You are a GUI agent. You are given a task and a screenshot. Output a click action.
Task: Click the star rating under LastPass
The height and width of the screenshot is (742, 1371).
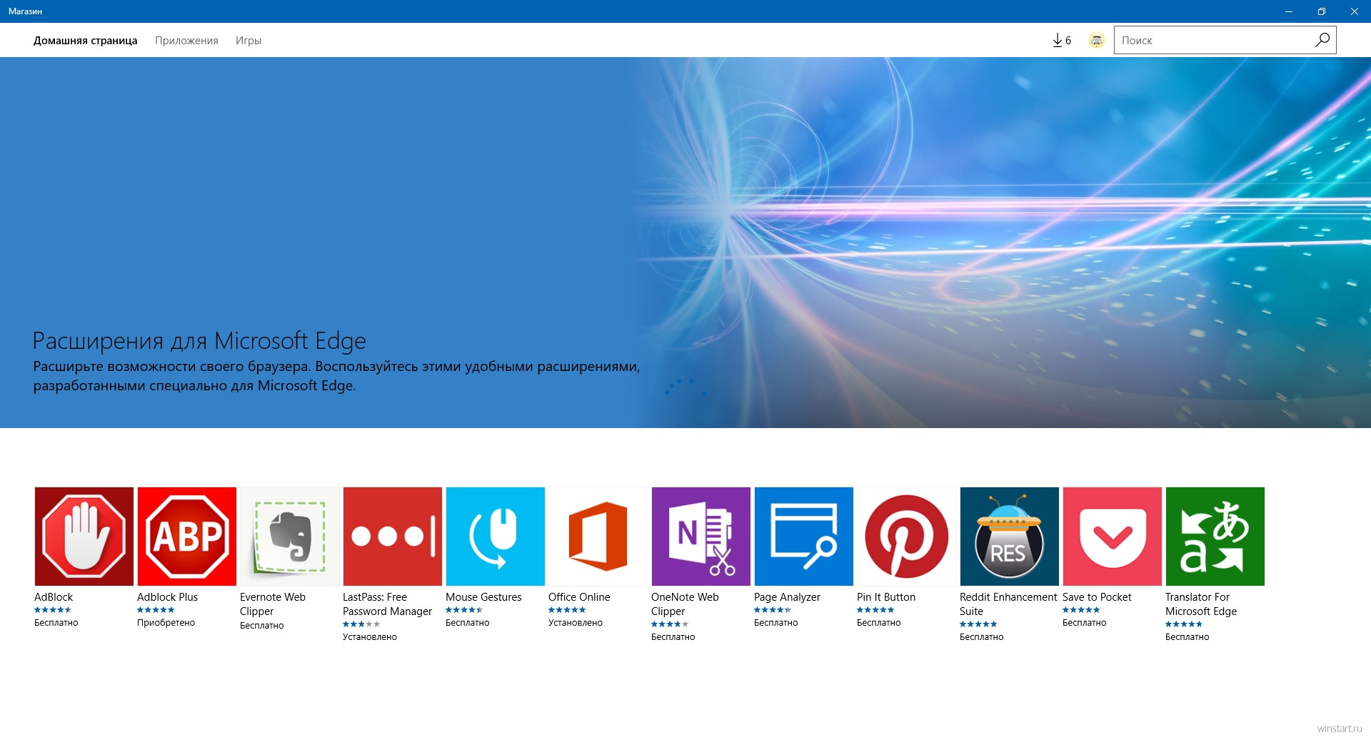[x=361, y=624]
